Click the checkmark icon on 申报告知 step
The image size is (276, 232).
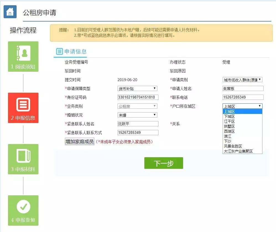pyautogui.click(x=23, y=206)
